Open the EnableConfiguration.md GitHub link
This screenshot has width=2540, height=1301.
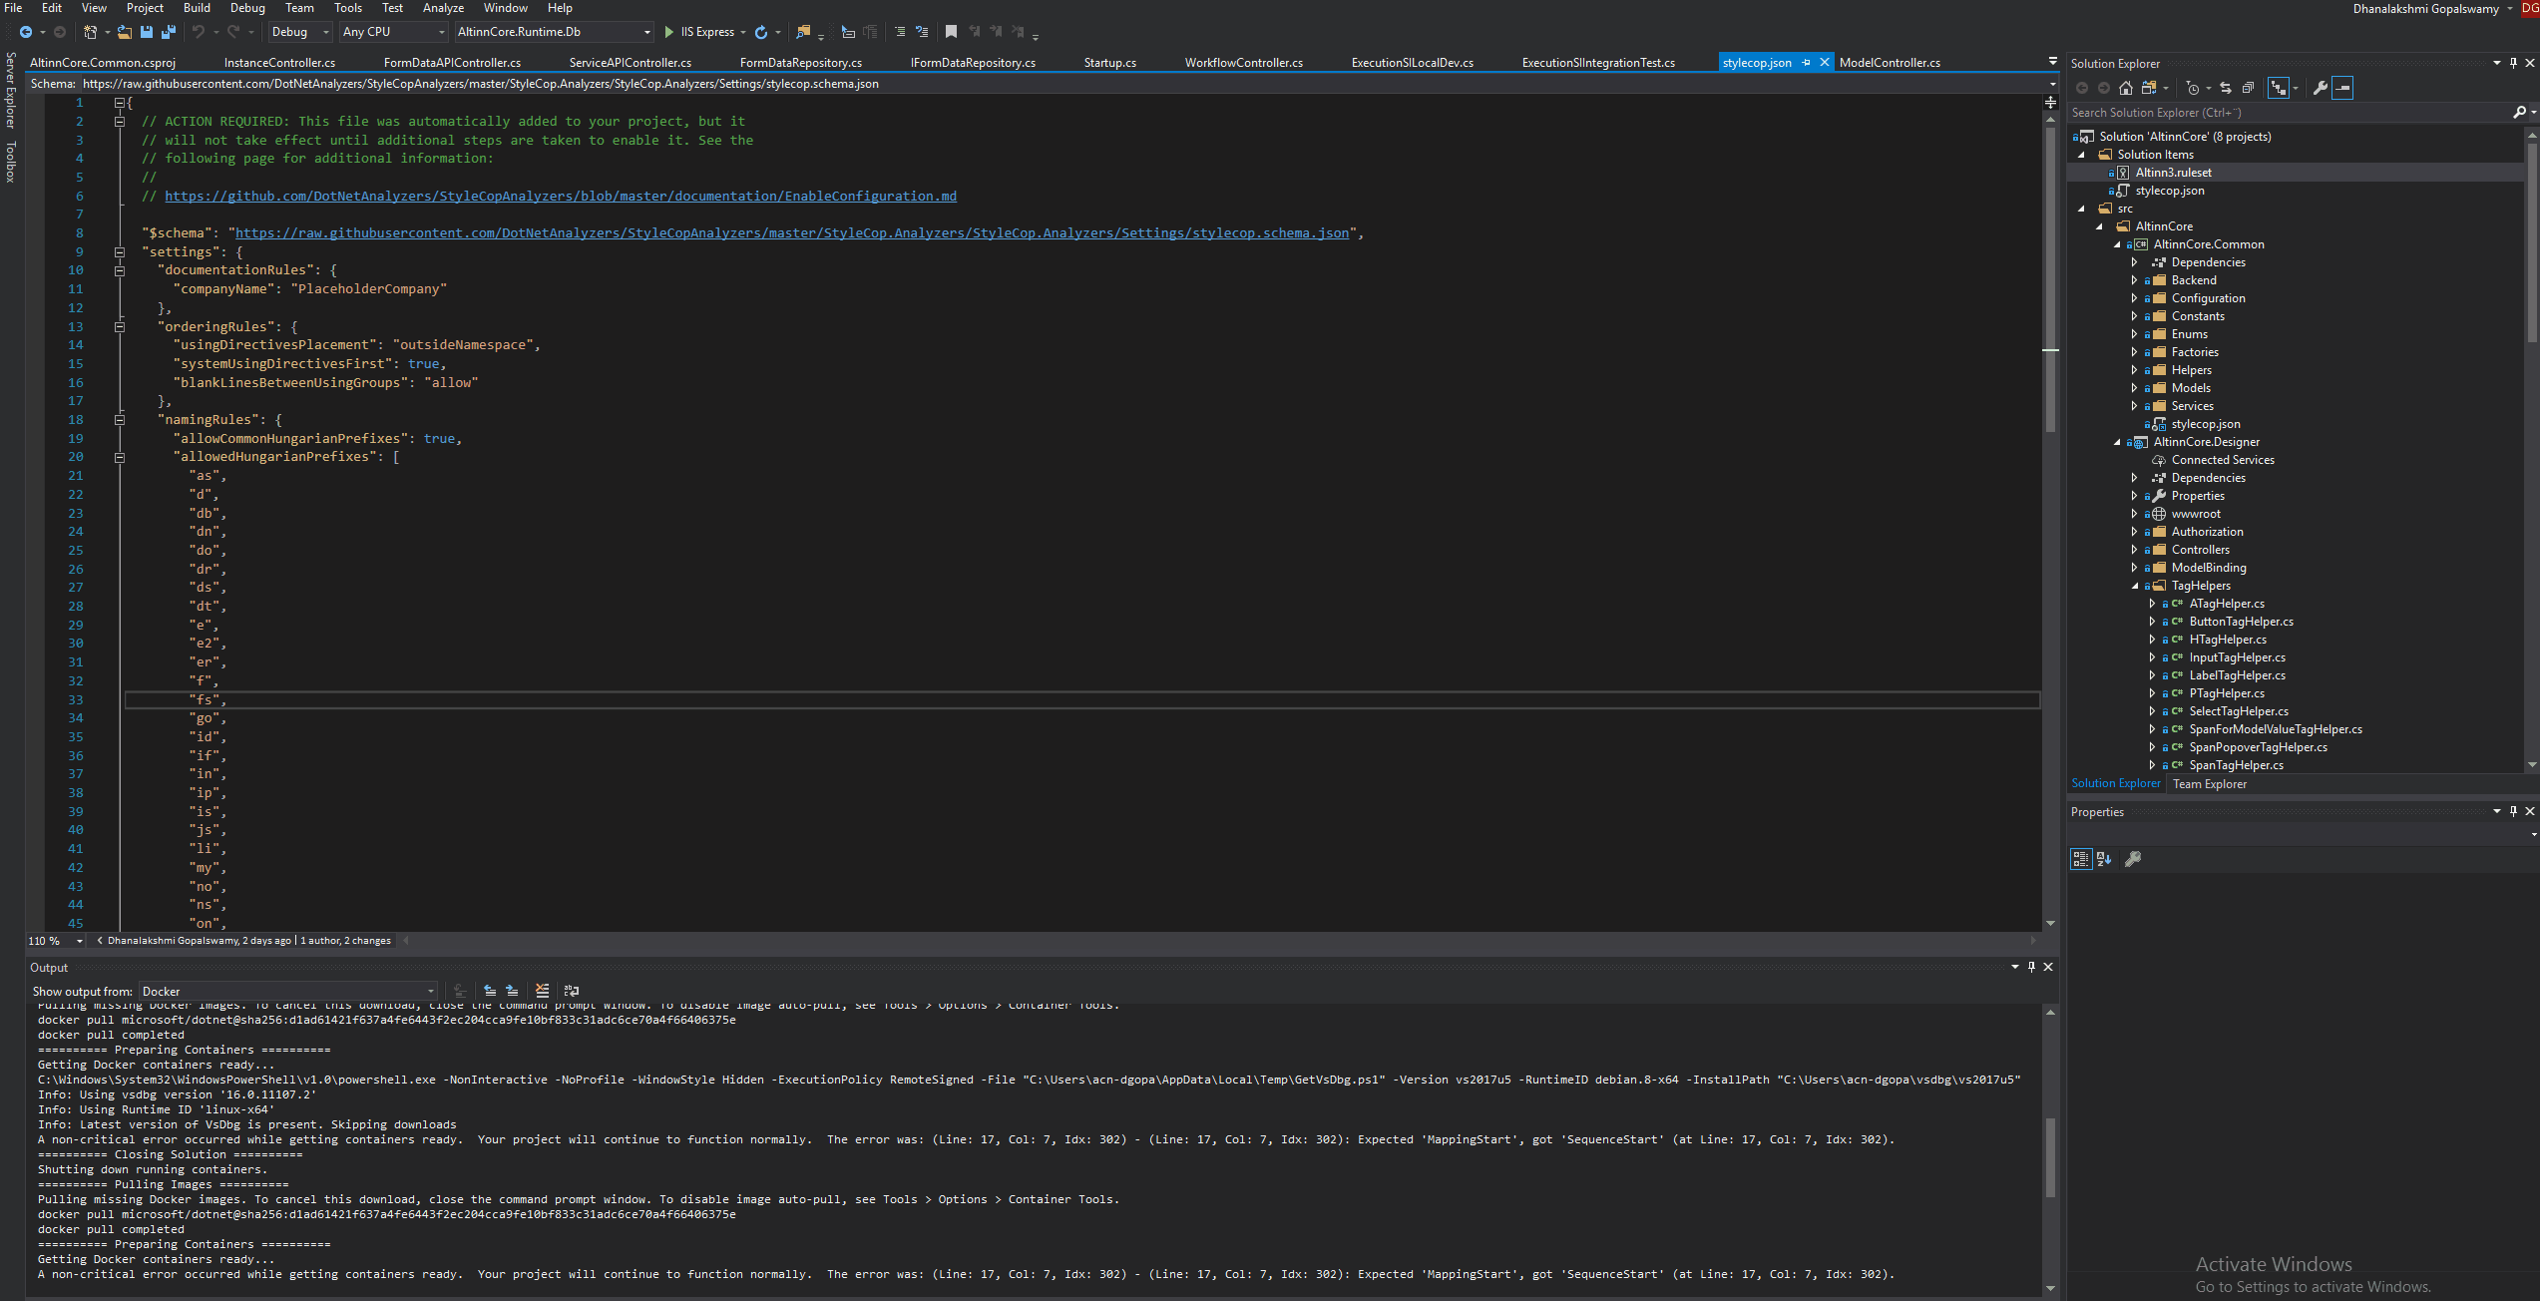560,196
